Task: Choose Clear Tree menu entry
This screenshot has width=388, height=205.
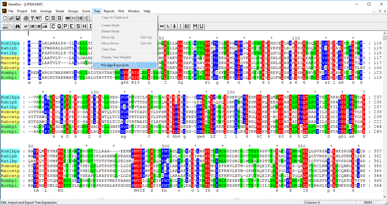Action: [125, 49]
